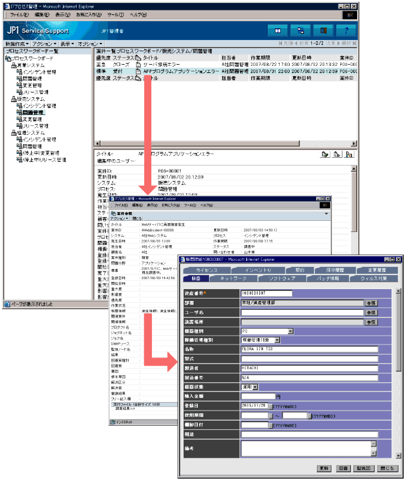Open お気に入り menu in main IE window
Screen dimensions: 405x480
pos(89,15)
